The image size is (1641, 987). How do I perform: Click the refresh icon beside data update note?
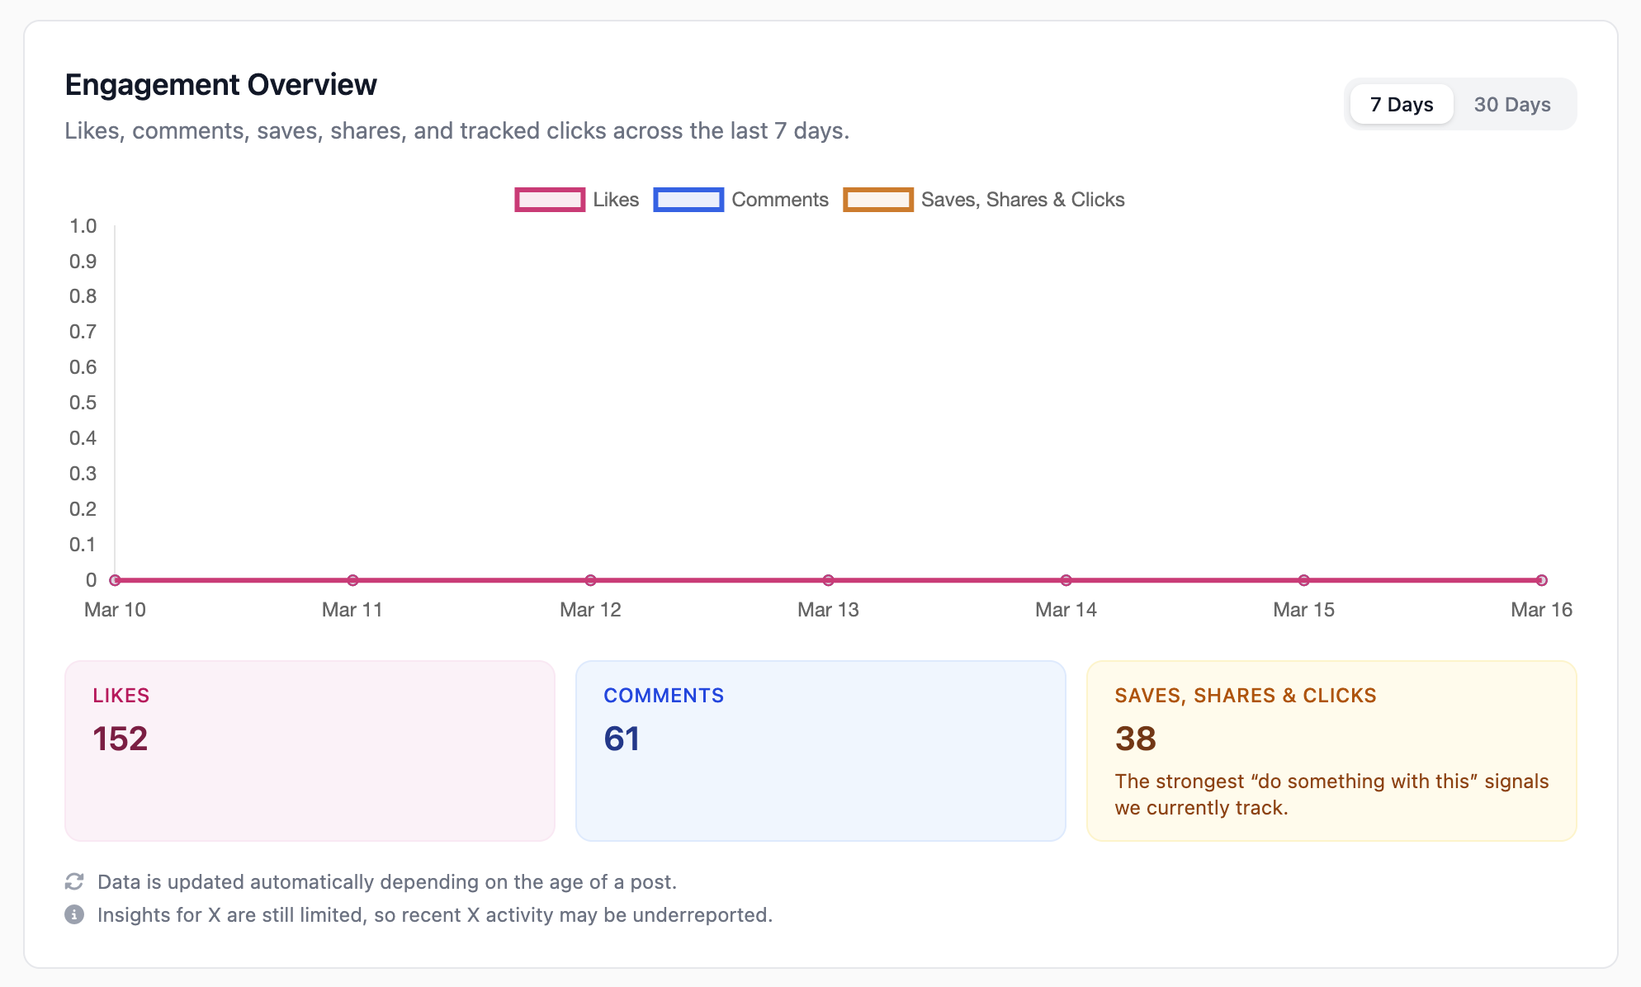click(x=74, y=881)
